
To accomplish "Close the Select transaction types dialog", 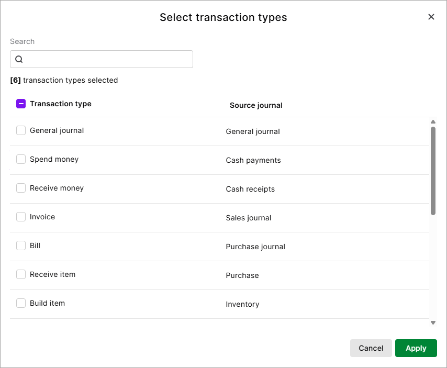I will tap(431, 17).
